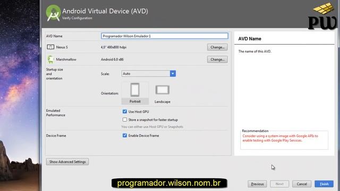This screenshot has height=191, width=340.
Task: Click the Marshmallow label
Action: pos(66,59)
